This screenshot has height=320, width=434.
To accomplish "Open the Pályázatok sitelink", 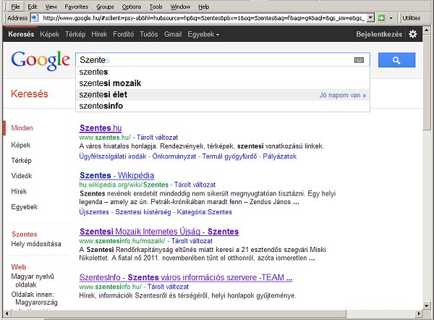I will (280, 156).
